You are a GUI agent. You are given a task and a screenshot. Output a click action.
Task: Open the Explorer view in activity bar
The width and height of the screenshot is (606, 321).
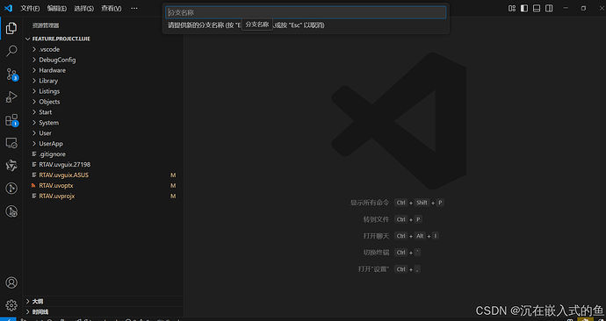click(x=11, y=28)
